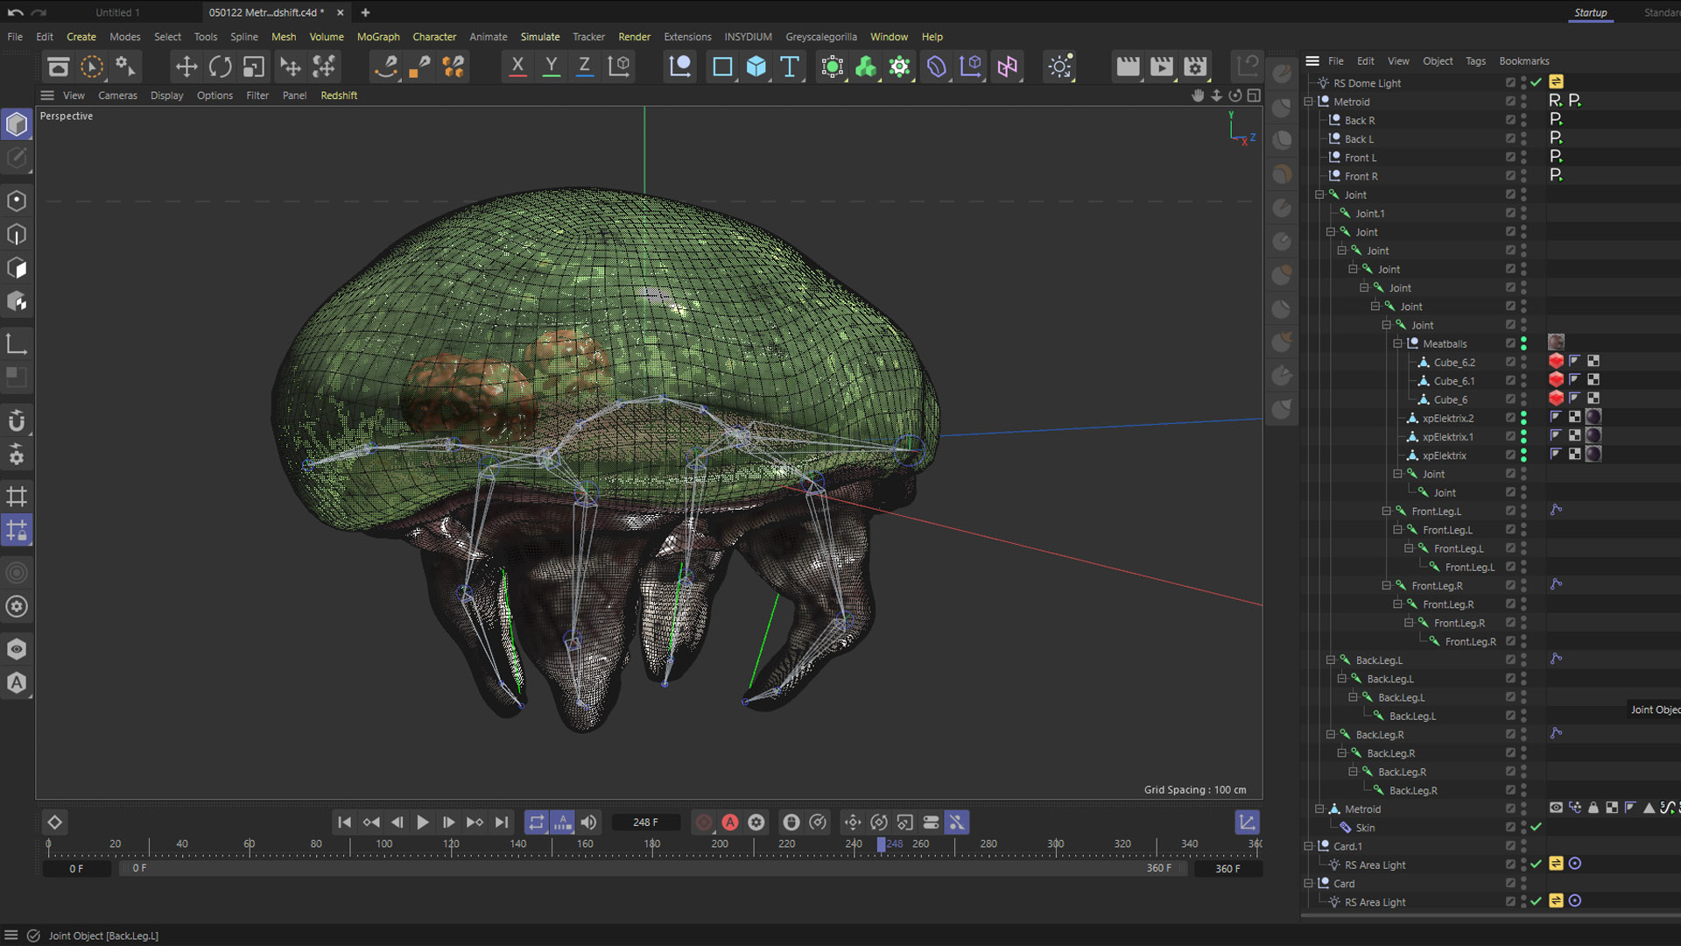The image size is (1681, 946).
Task: Click Render to Picture Viewer clapperboard
Action: [1161, 67]
